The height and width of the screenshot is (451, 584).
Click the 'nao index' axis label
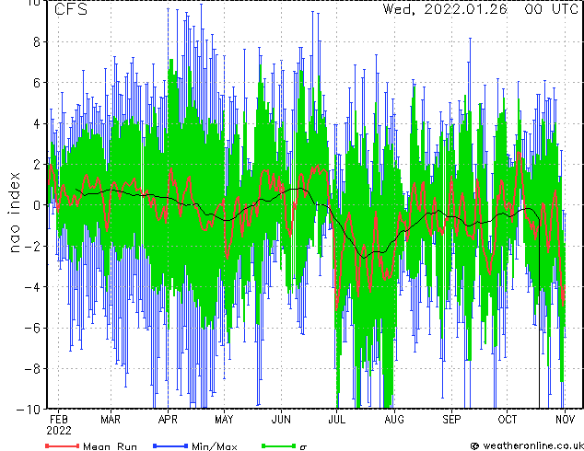(15, 213)
